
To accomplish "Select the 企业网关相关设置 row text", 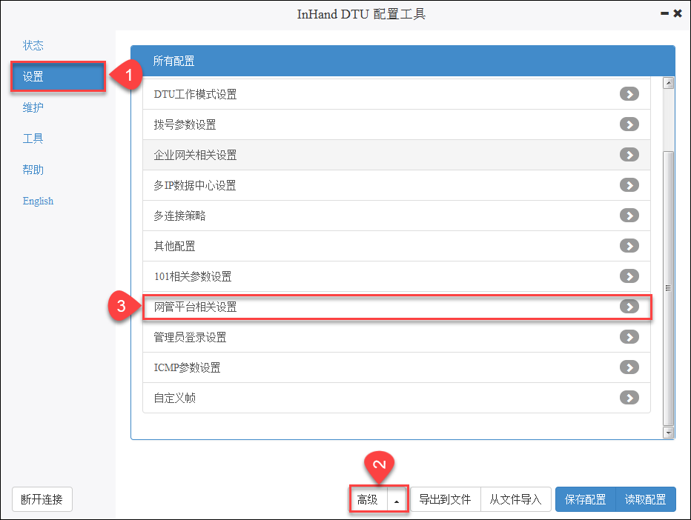I will [195, 155].
